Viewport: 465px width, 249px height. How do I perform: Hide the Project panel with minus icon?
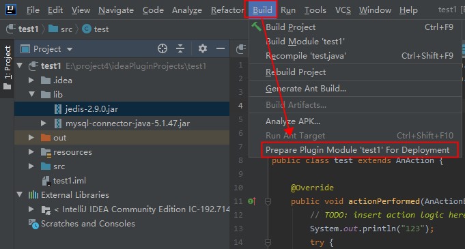pyautogui.click(x=221, y=48)
